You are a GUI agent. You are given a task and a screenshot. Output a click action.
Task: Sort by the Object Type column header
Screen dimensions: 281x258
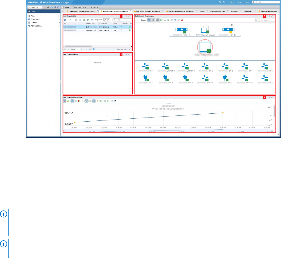click(x=105, y=24)
